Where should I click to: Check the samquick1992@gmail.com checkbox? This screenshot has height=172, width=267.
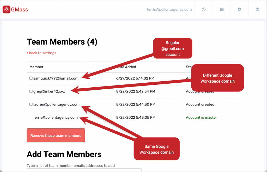[x=31, y=78]
